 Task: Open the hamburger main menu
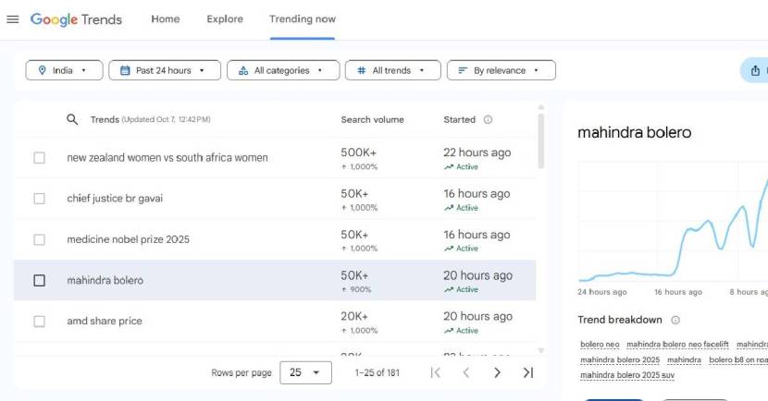pyautogui.click(x=13, y=19)
